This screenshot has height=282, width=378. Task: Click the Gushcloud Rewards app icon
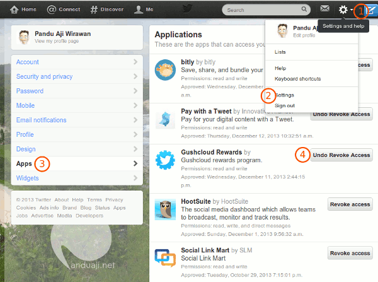(x=165, y=160)
